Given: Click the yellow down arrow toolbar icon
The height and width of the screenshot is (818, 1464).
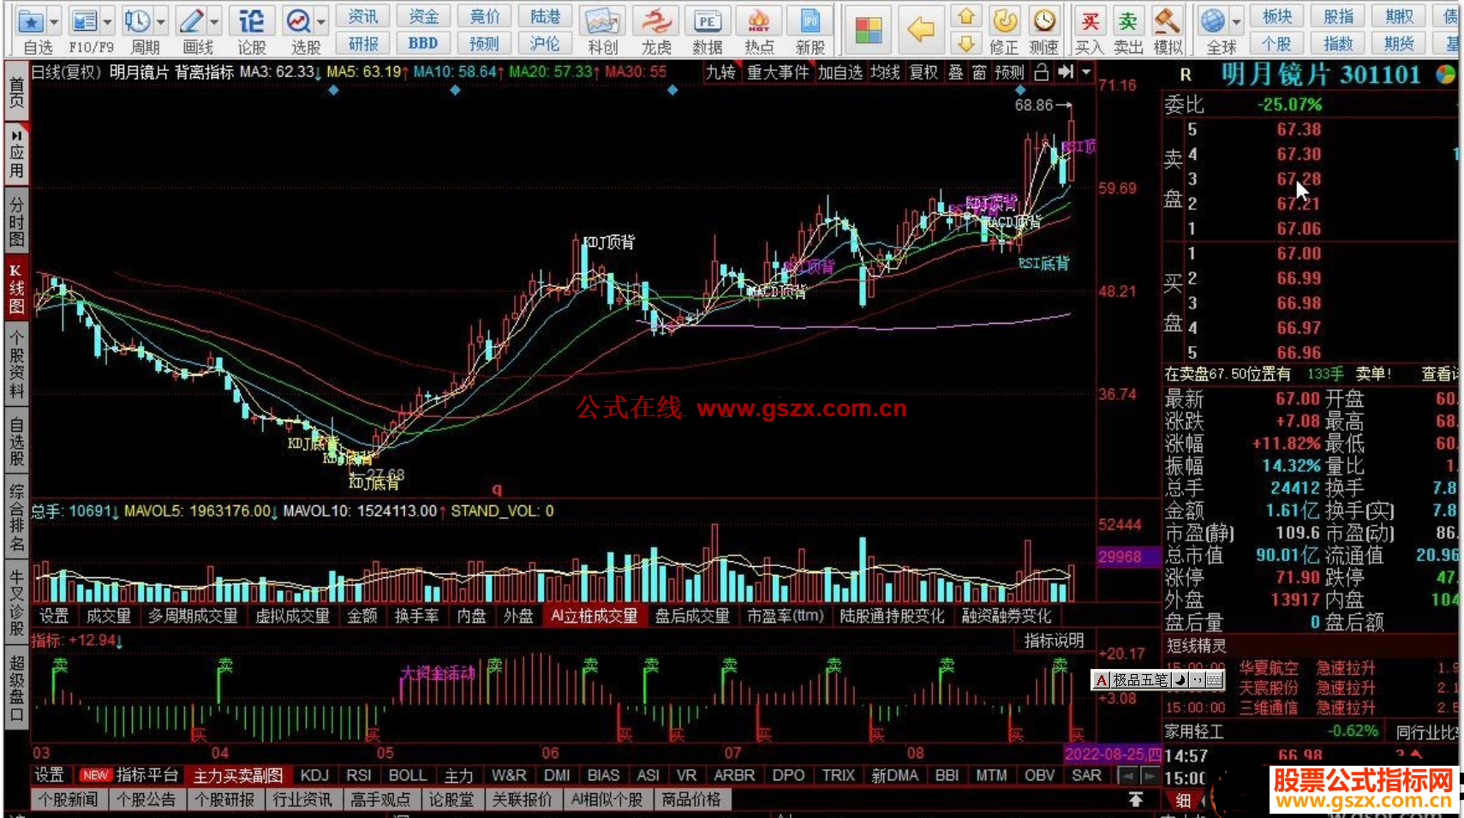Looking at the screenshot, I should tap(966, 43).
